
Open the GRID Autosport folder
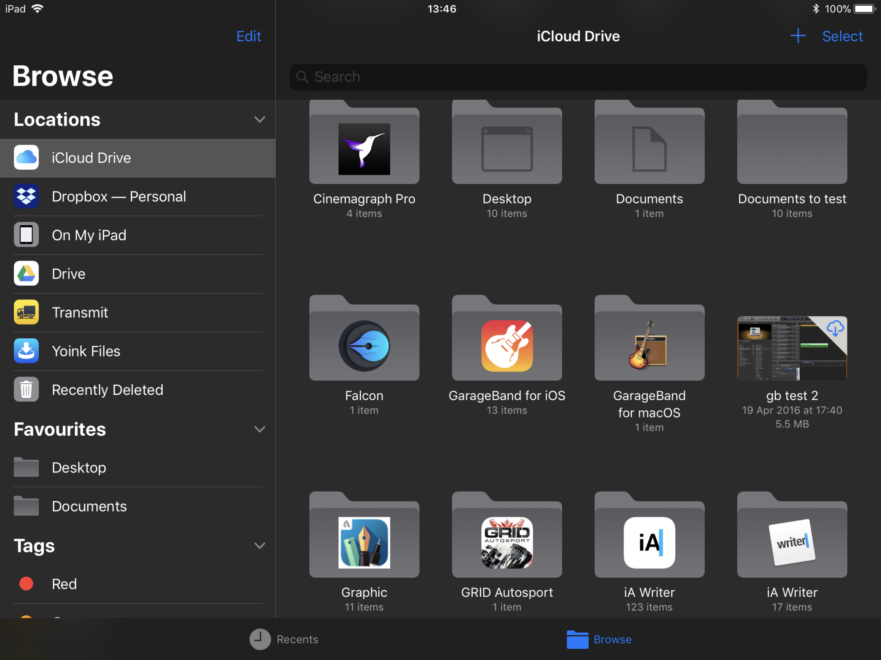point(507,535)
